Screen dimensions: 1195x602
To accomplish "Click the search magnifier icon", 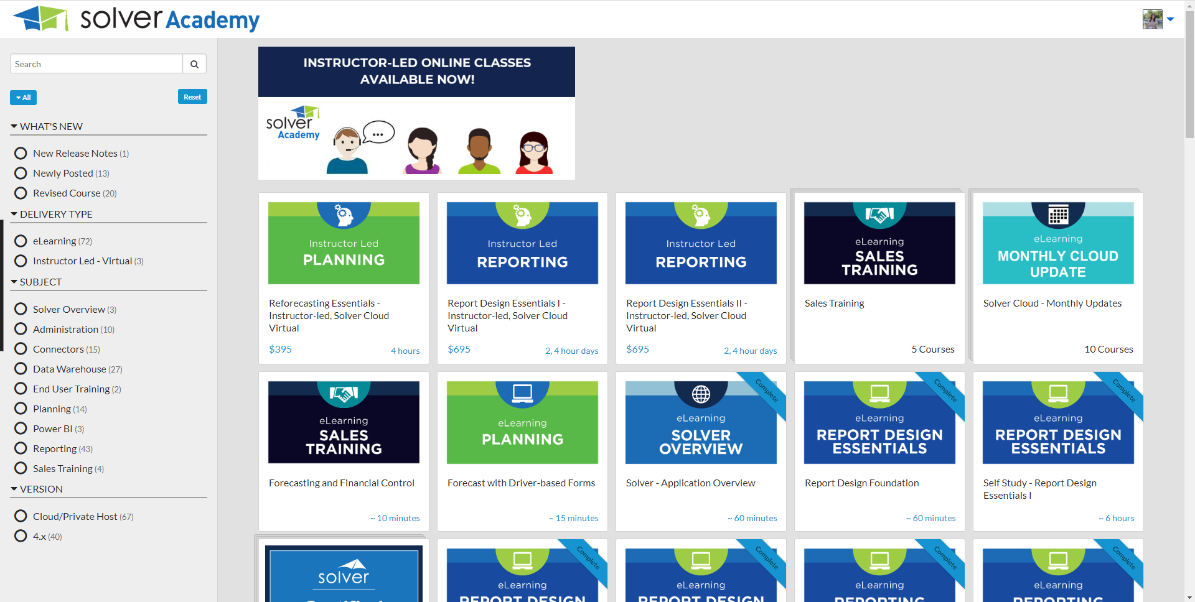I will [194, 64].
